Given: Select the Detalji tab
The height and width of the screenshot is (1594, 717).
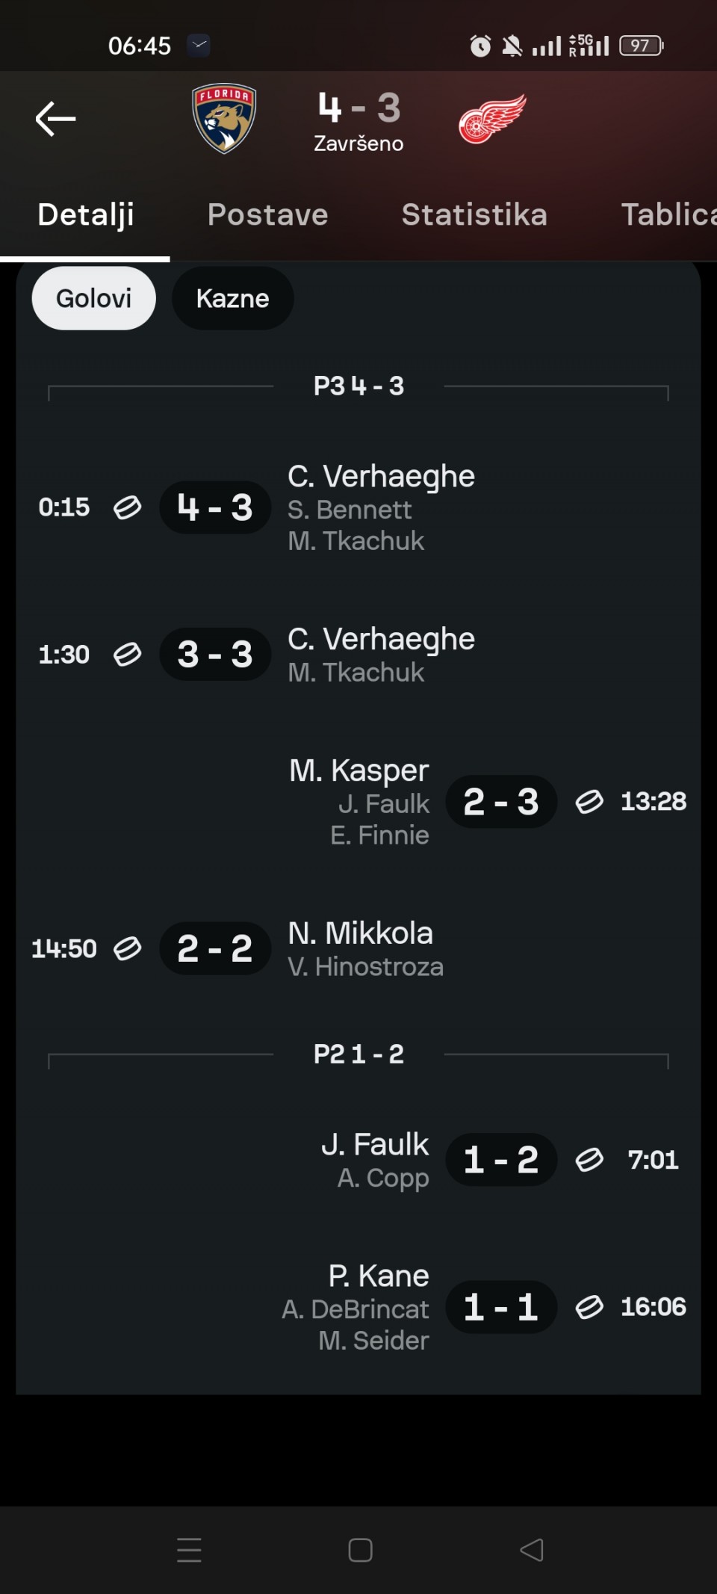Looking at the screenshot, I should coord(86,214).
